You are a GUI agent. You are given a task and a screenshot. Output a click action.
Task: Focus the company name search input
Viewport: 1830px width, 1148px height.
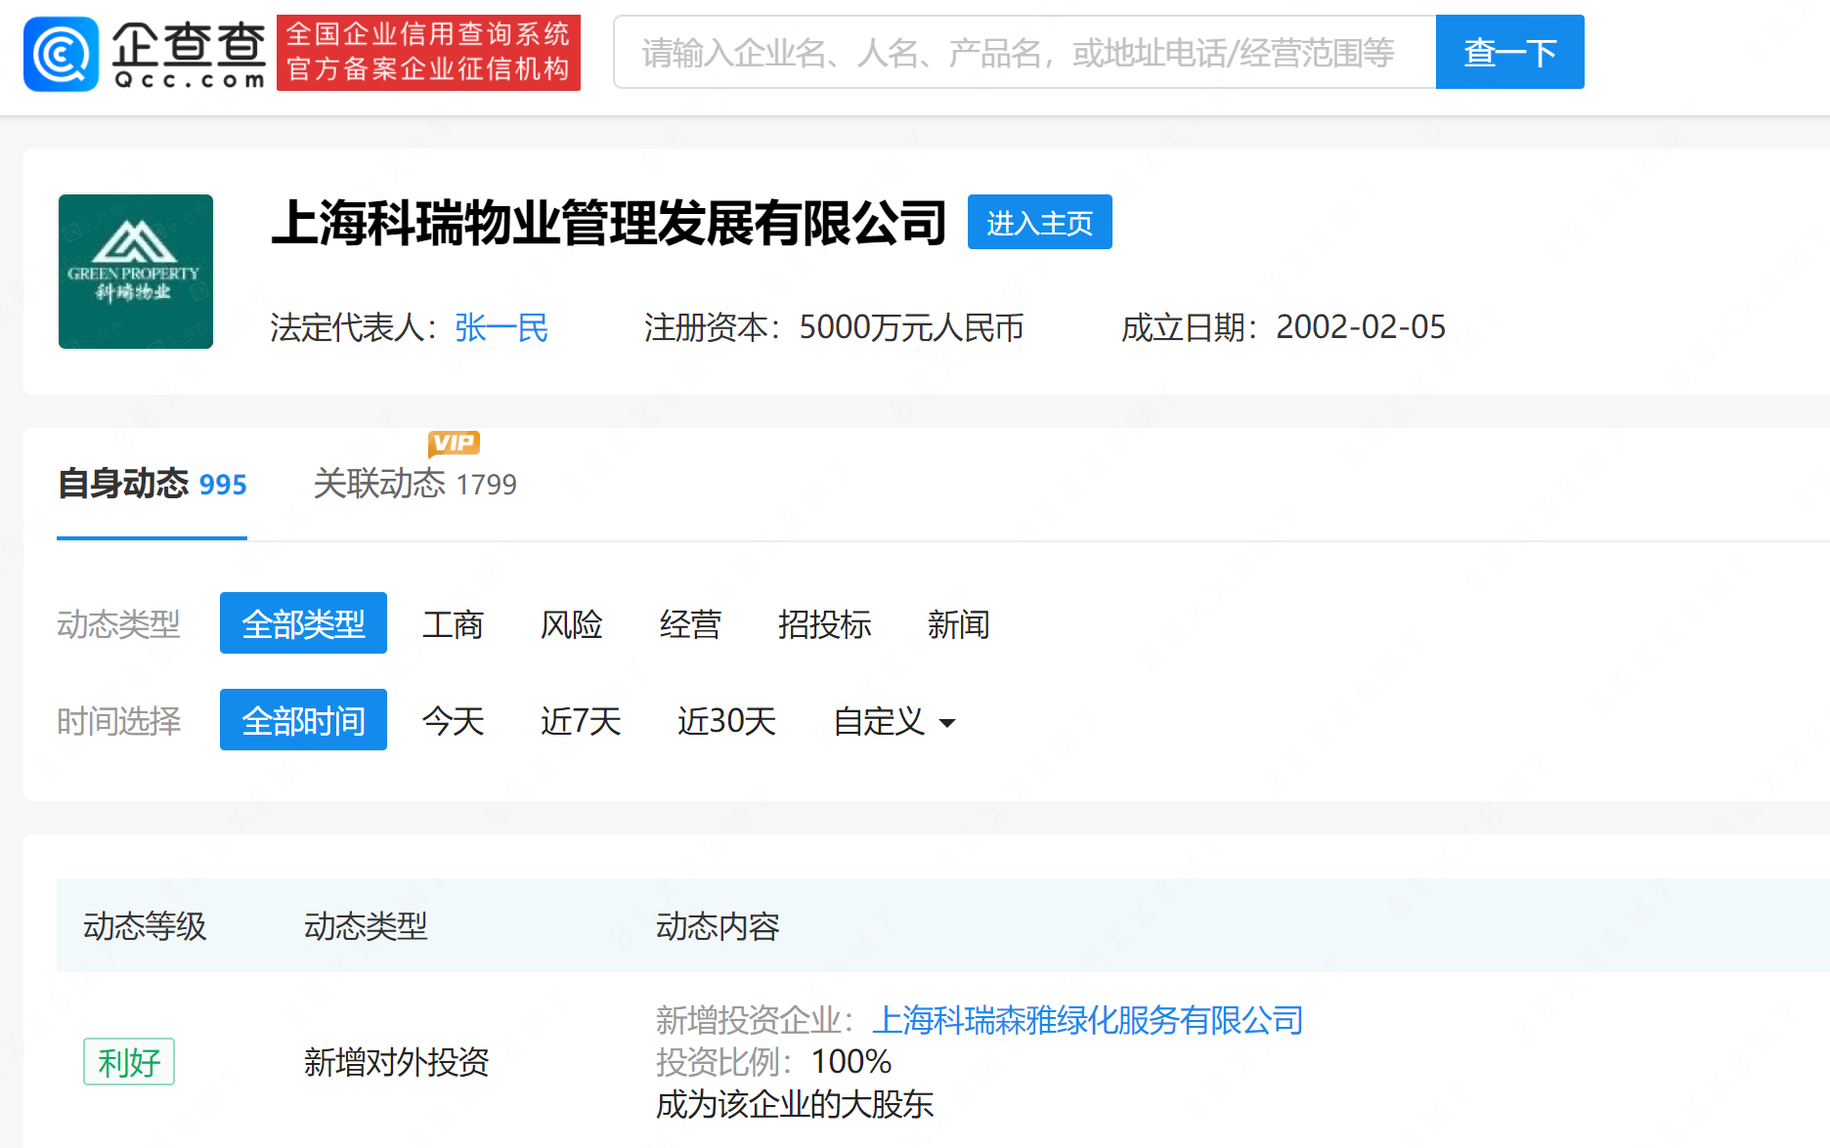1024,52
